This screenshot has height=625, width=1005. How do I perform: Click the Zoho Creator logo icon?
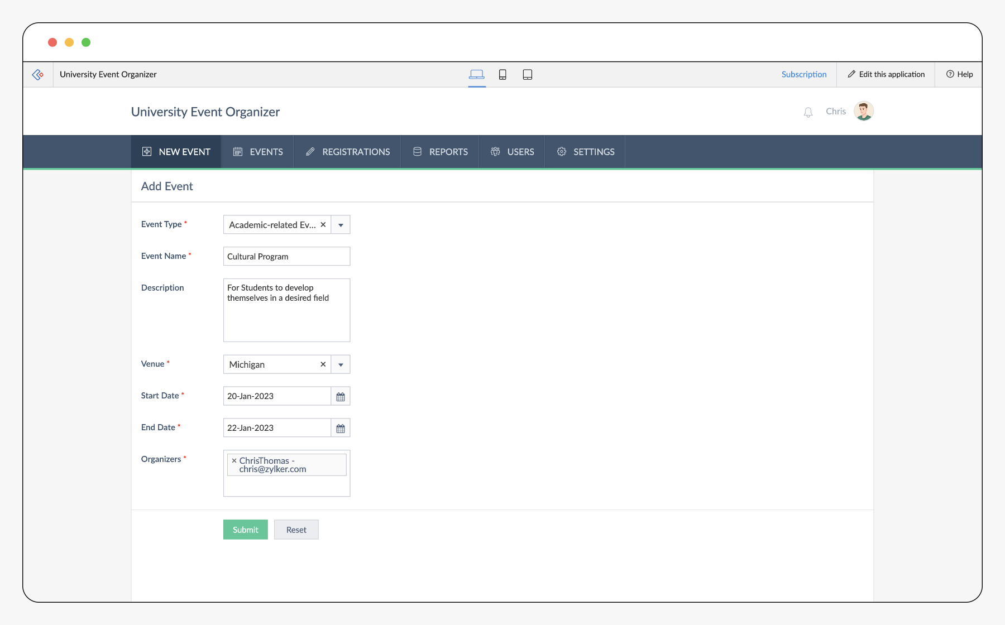[x=38, y=75]
